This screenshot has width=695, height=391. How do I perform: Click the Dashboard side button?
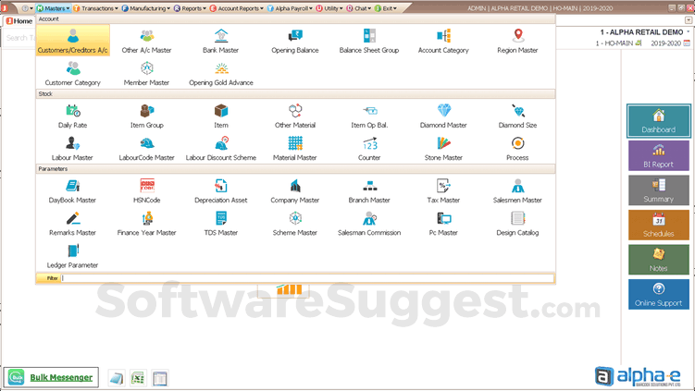pos(659,121)
